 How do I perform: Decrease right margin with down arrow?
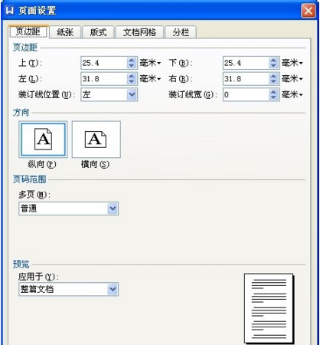point(273,81)
